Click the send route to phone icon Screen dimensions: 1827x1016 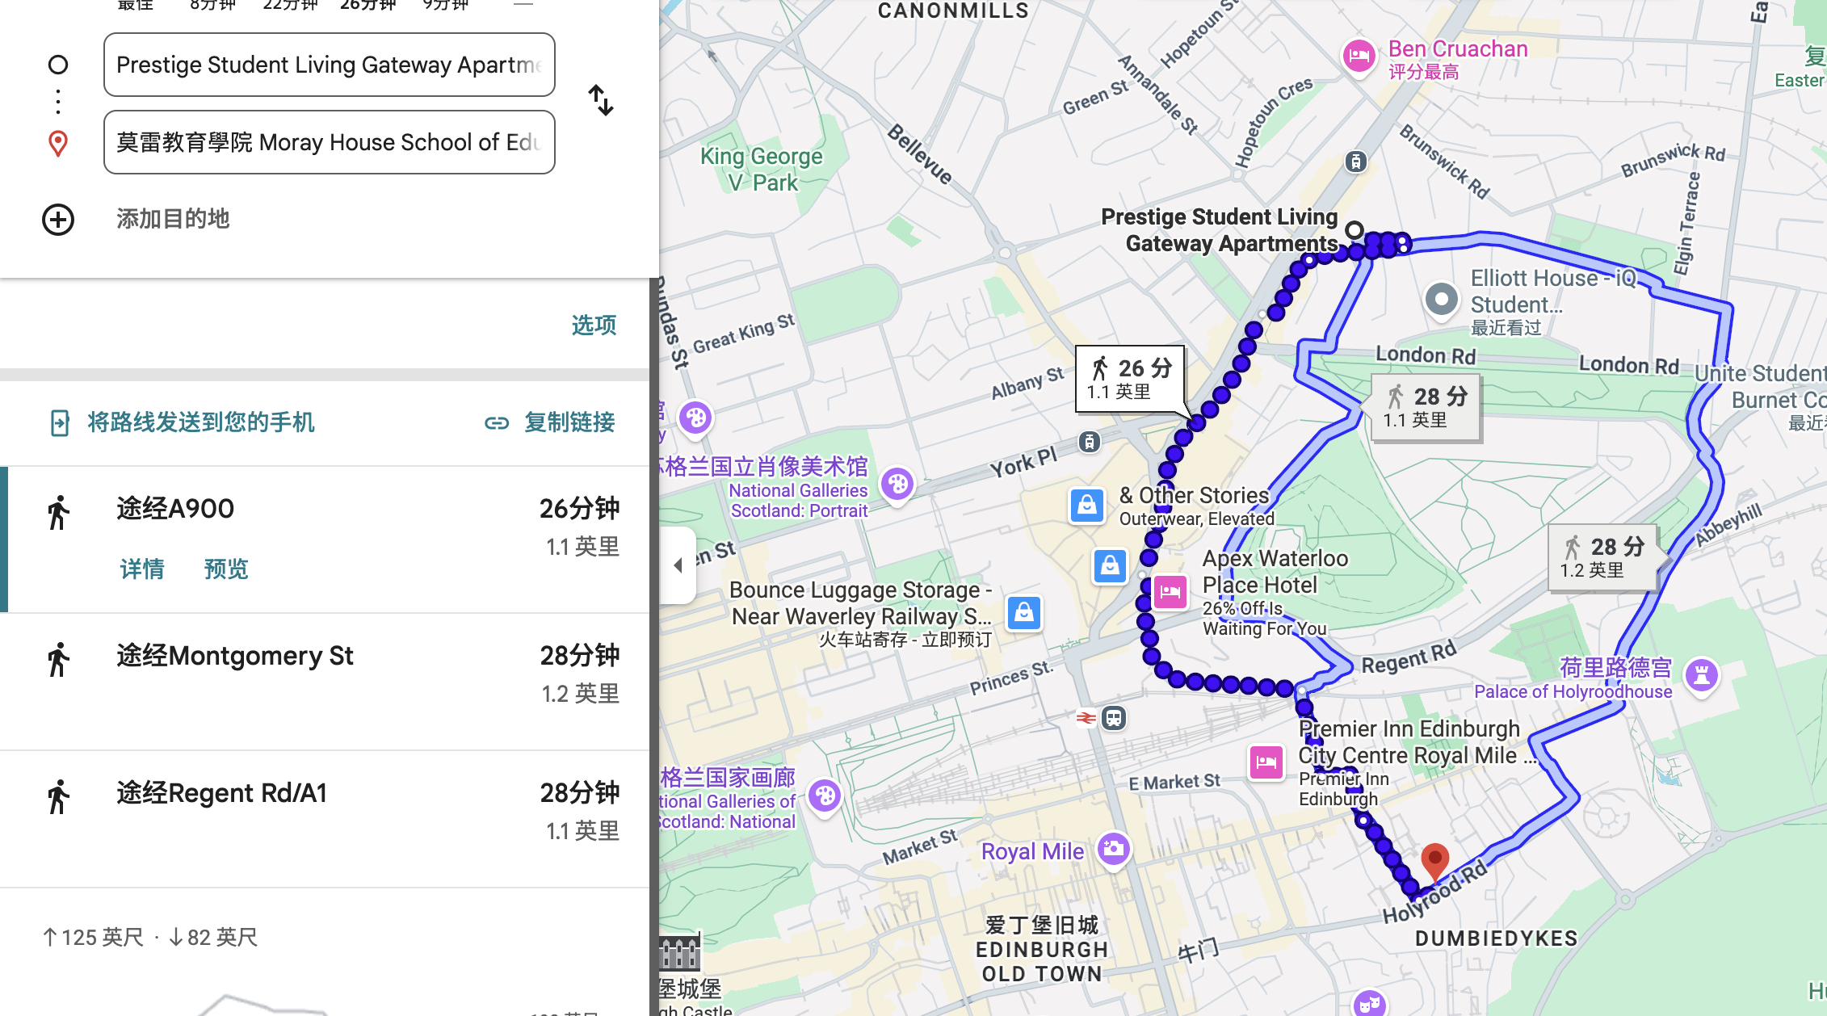60,422
